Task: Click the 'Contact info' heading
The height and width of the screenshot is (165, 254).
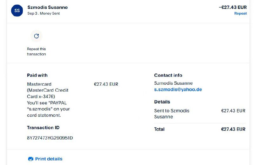Action: (168, 75)
